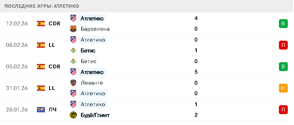The image size is (294, 125).
Task: Click green win badge for Barcelona match
Action: pos(283,24)
